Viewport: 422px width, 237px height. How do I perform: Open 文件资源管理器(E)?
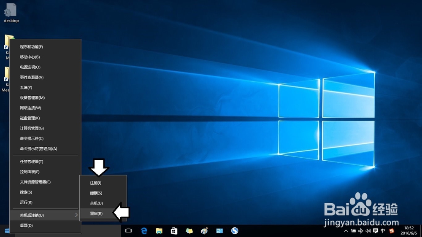tap(45, 182)
